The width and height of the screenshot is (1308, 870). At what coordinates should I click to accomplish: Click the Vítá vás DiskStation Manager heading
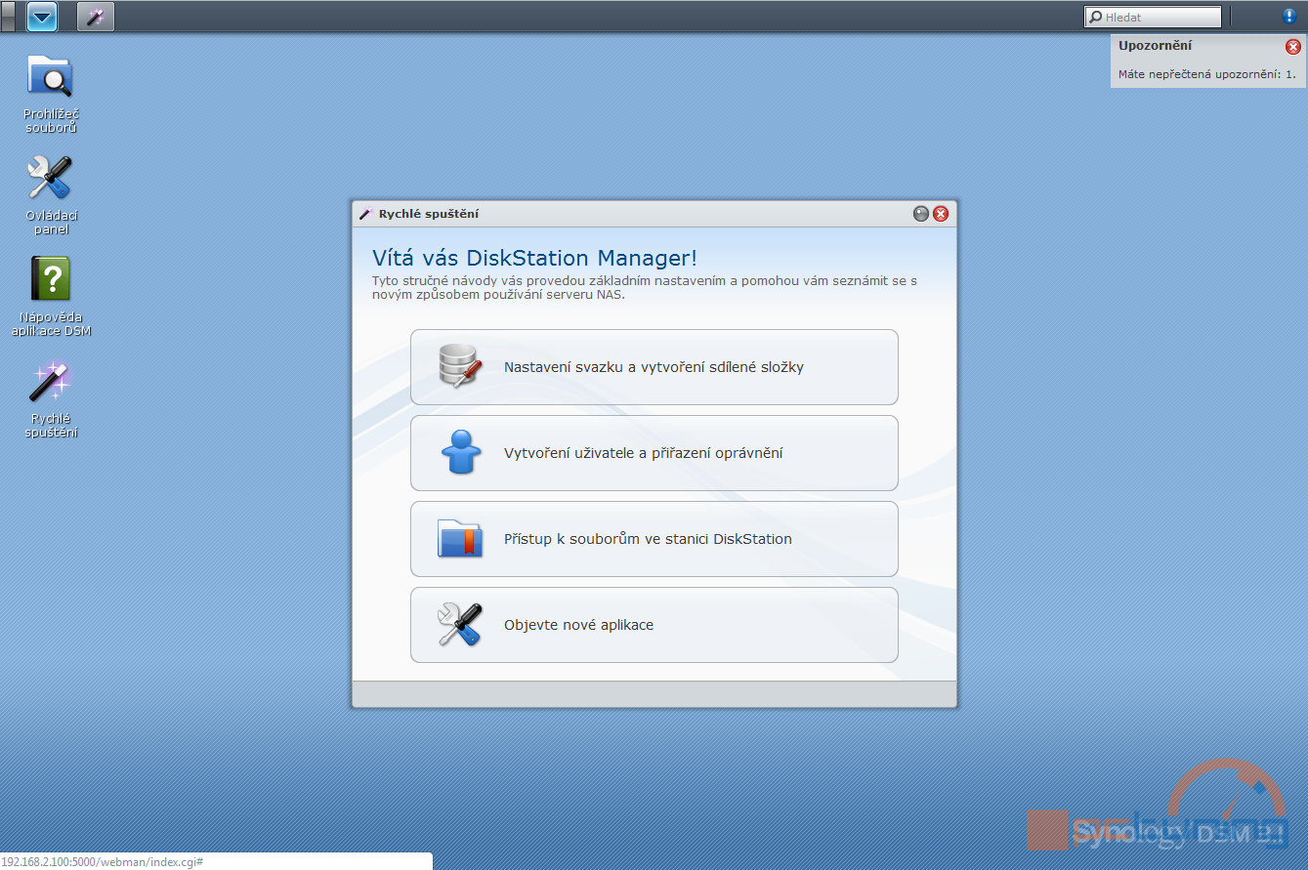point(534,258)
